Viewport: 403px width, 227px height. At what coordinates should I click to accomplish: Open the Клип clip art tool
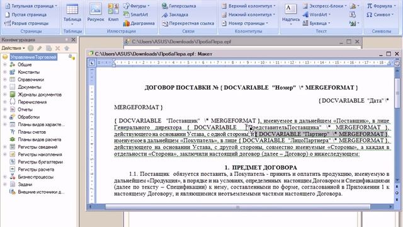click(113, 13)
